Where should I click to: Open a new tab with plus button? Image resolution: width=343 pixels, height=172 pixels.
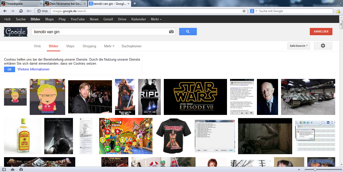135,4
